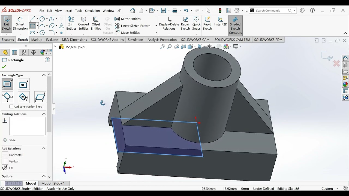Toggle the menu bar pin
The width and height of the screenshot is (349, 196).
point(119,11)
